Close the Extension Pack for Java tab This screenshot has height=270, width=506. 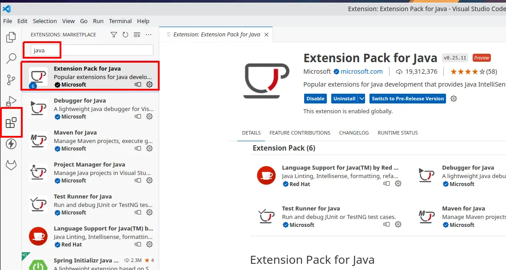tap(266, 35)
